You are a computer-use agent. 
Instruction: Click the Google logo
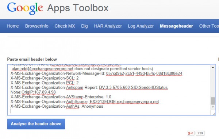click(25, 8)
